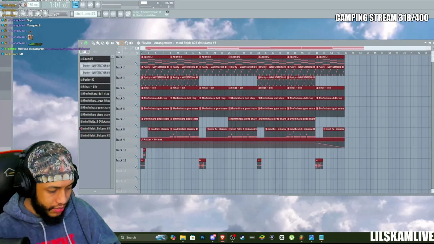Select the Playback speaker tool
This screenshot has height=244, width=434.
point(131,43)
